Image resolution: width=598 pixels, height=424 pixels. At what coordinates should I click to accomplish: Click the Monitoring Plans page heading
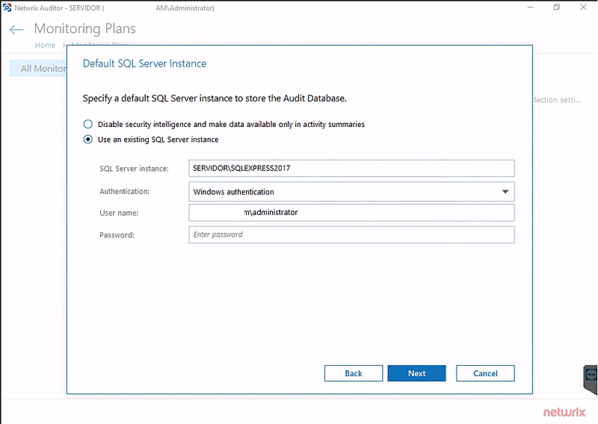[85, 29]
